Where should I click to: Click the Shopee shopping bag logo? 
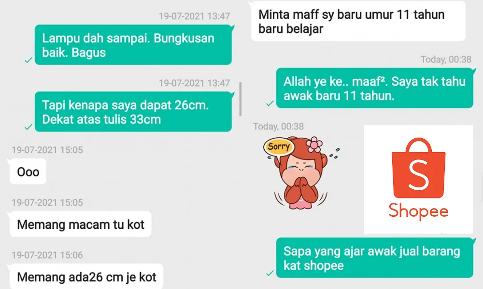(418, 168)
